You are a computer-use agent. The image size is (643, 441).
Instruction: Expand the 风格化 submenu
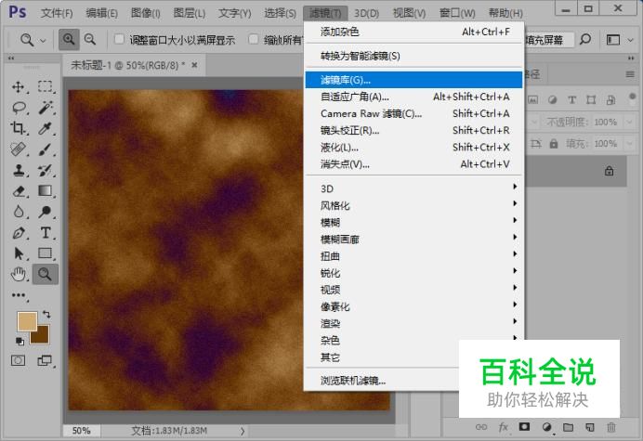413,205
